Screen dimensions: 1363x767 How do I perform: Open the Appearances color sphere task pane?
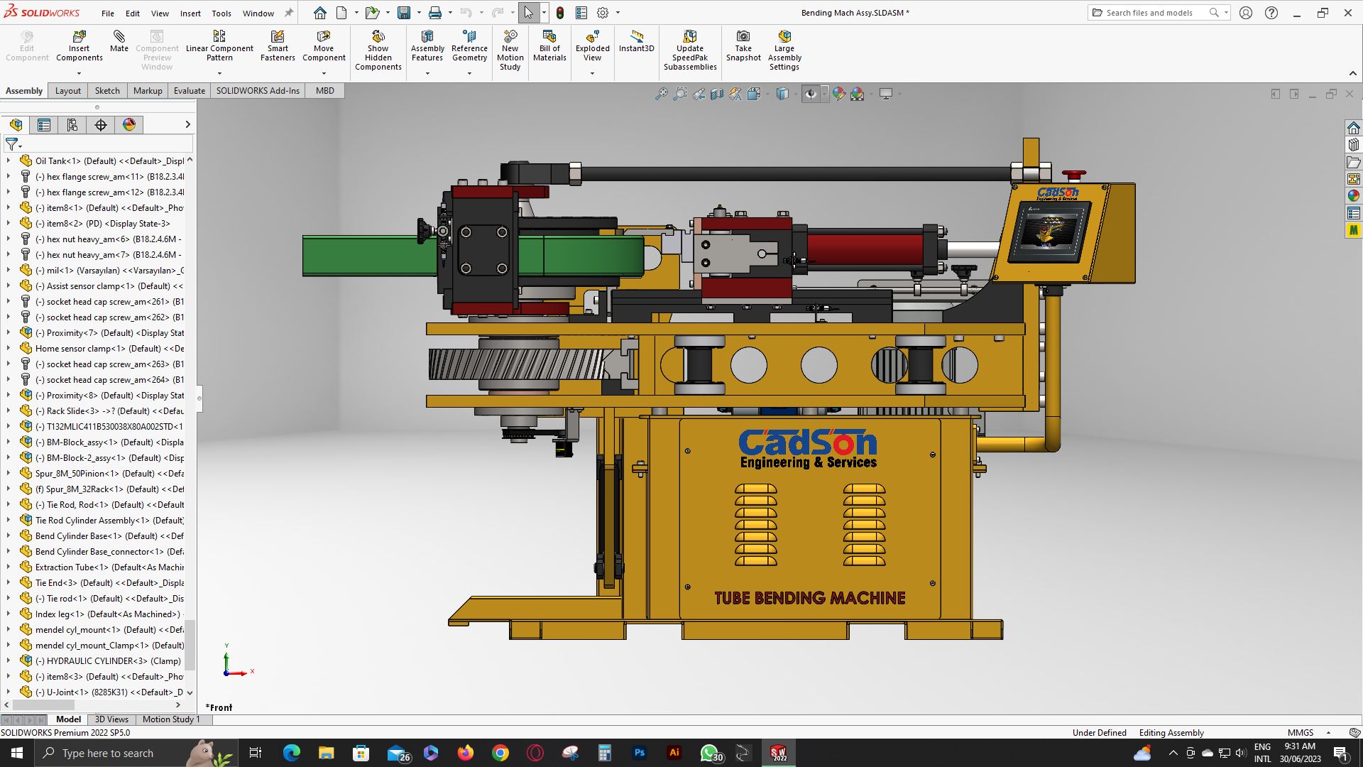[1354, 196]
